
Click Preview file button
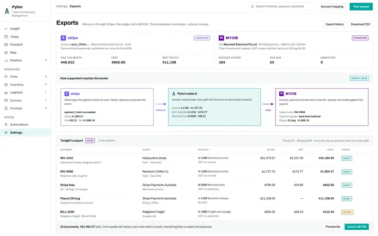point(333,227)
